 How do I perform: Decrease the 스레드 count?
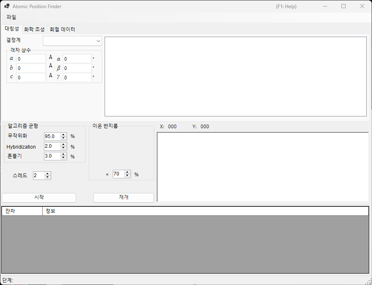pyautogui.click(x=48, y=177)
